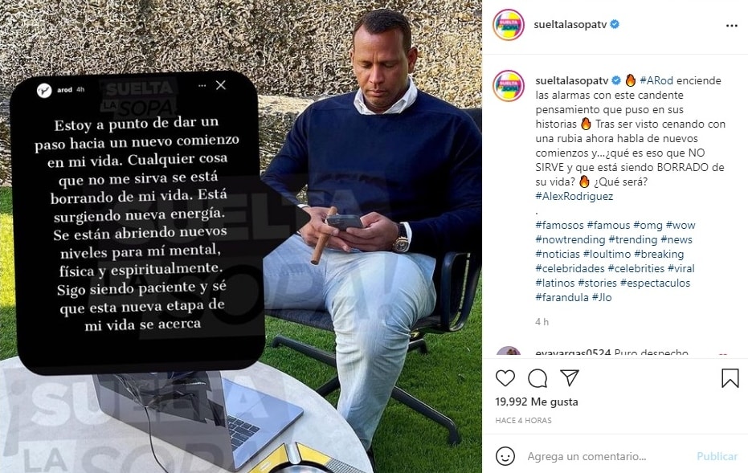This screenshot has width=748, height=473.
Task: Open comments via the speech bubble icon
Action: [537, 378]
